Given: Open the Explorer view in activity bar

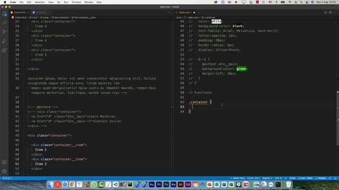Looking at the screenshot, I should (4, 14).
